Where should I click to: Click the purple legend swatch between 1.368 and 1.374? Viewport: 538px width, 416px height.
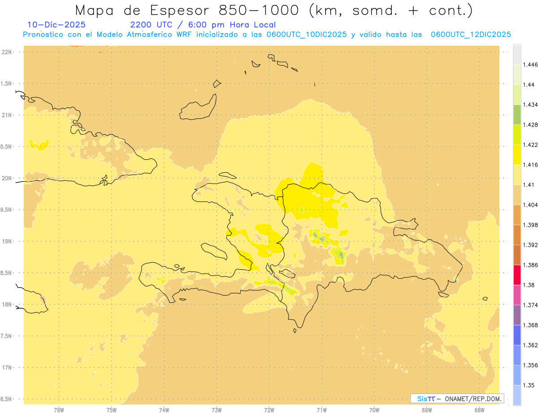click(x=517, y=315)
